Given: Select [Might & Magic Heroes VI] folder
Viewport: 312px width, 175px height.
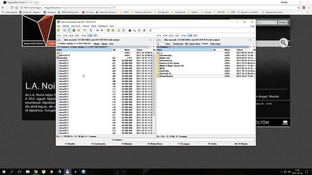Looking at the screenshot, I should click(x=171, y=66).
